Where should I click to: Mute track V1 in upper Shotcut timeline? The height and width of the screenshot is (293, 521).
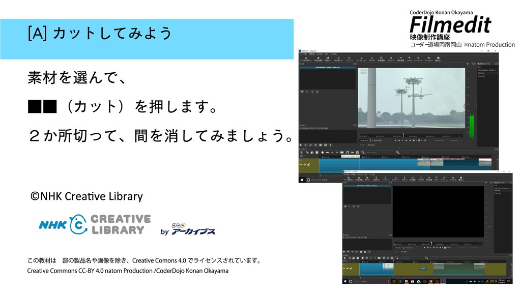pyautogui.click(x=301, y=164)
